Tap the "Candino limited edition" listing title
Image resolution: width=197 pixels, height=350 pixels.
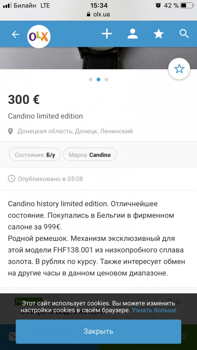click(x=45, y=116)
